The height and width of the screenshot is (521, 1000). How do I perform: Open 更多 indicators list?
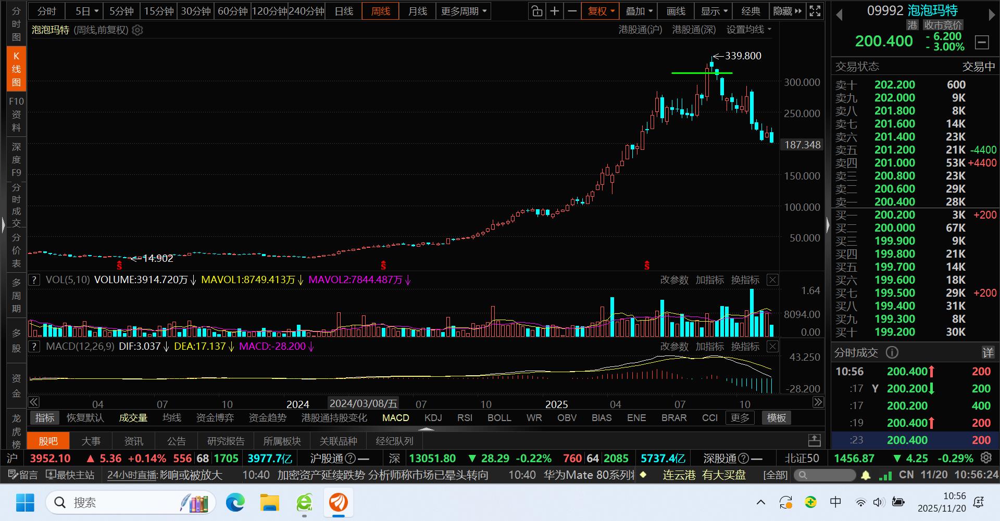(x=740, y=418)
